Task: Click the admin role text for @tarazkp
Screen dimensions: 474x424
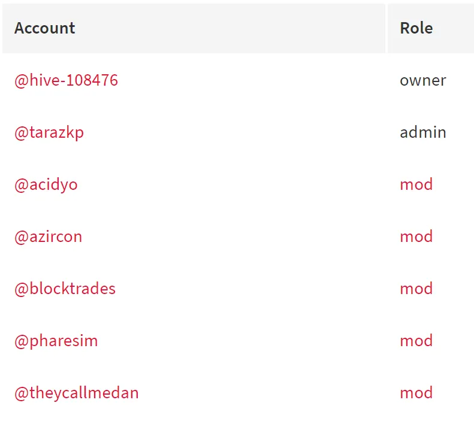Action: point(423,132)
